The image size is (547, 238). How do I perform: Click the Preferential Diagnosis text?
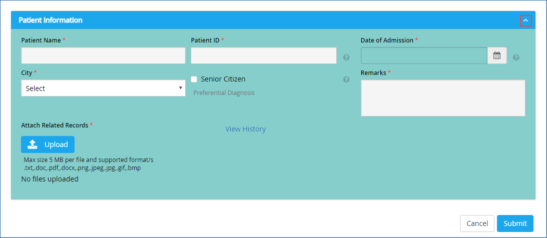pos(224,93)
